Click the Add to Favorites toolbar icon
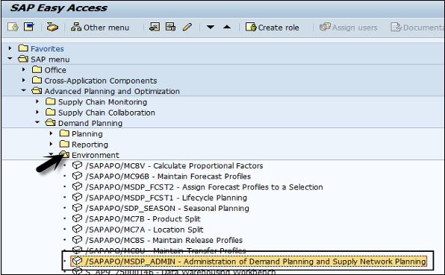The height and width of the screenshot is (275, 445). 155,27
